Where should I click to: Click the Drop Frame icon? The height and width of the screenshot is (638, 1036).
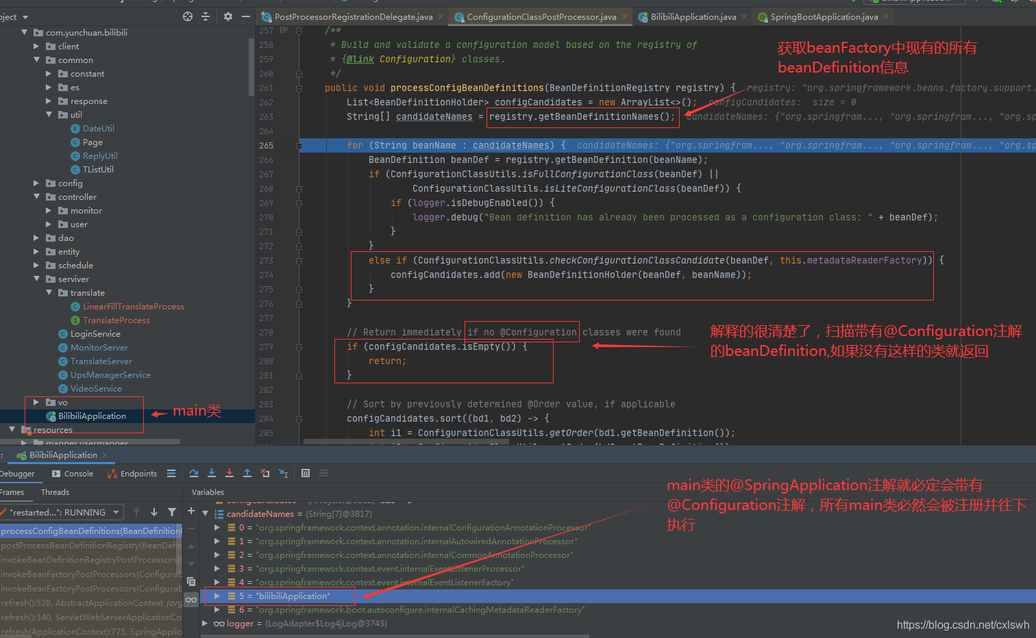pyautogui.click(x=265, y=473)
